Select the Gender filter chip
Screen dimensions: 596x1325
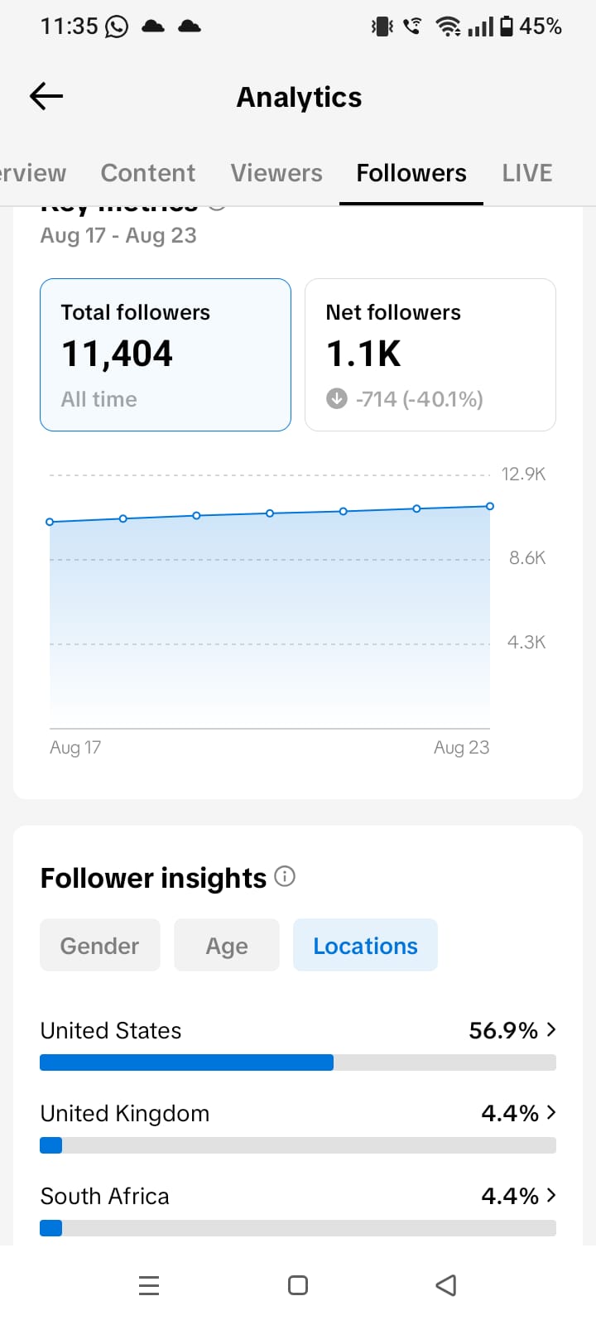tap(100, 945)
